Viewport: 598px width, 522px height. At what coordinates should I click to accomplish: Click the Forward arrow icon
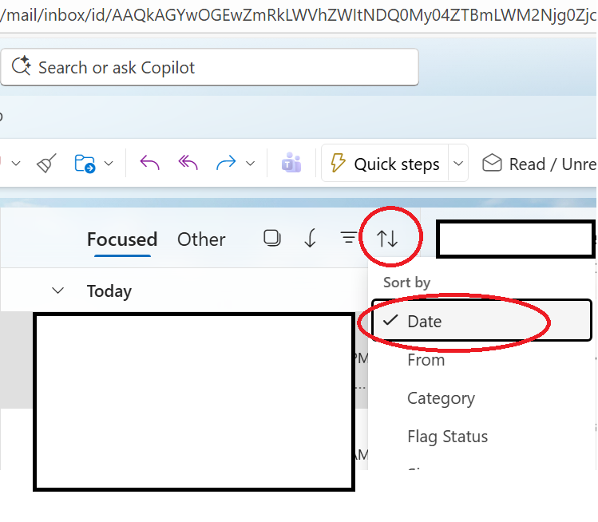point(226,163)
